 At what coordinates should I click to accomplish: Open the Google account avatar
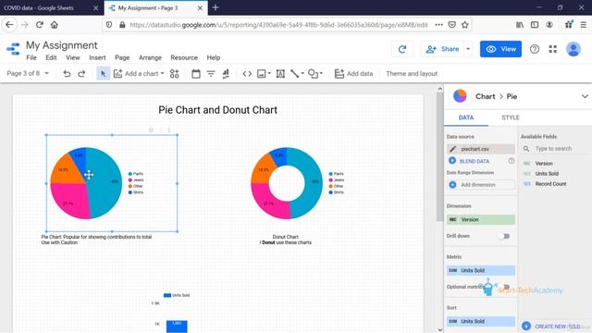(x=573, y=49)
